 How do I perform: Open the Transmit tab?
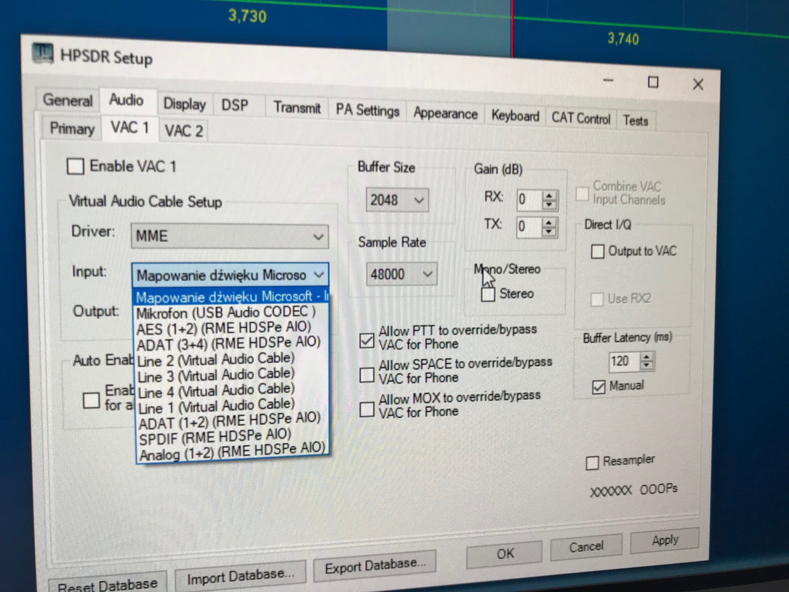[297, 107]
